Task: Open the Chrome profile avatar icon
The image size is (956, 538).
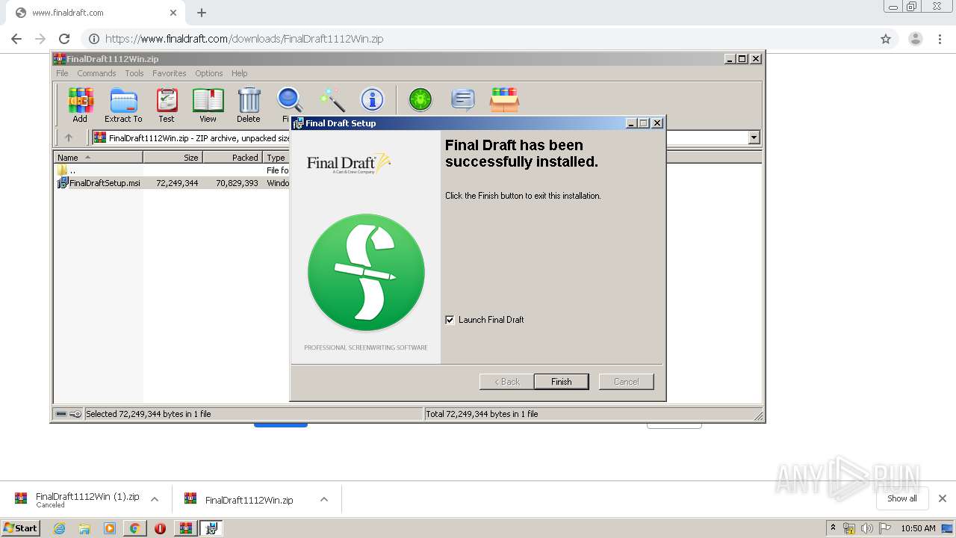Action: (916, 39)
